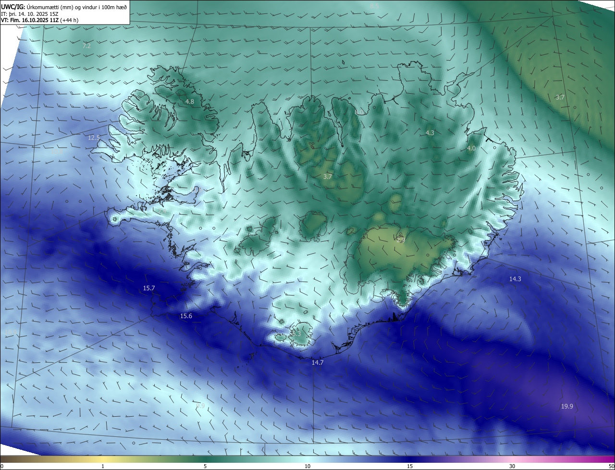Click the '8.5' value label
The width and height of the screenshot is (615, 470).
coord(375,6)
